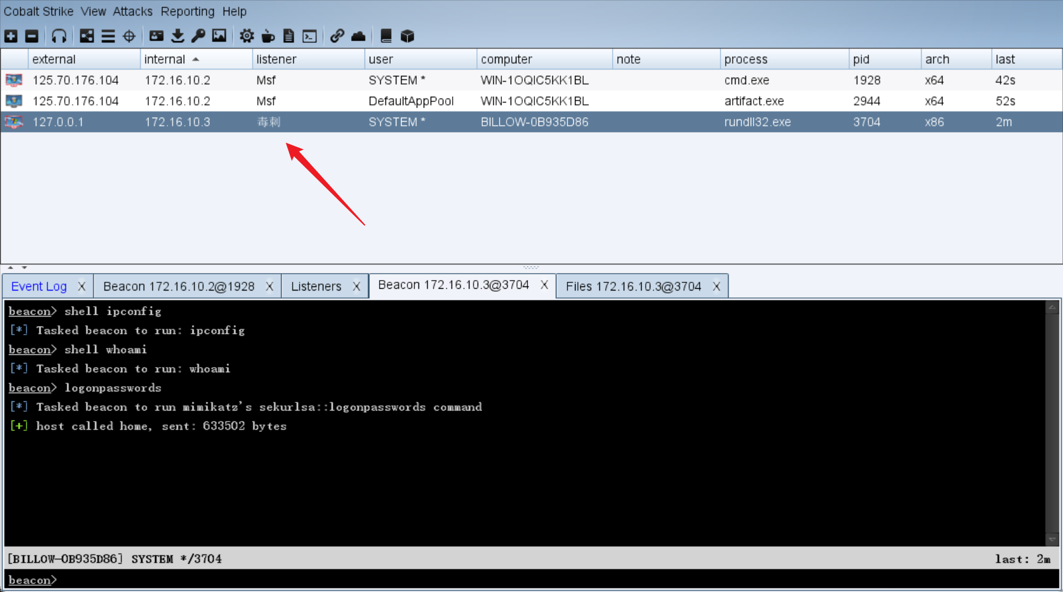The width and height of the screenshot is (1063, 592).
Task: Expand split pane using small down arrow
Action: point(24,267)
